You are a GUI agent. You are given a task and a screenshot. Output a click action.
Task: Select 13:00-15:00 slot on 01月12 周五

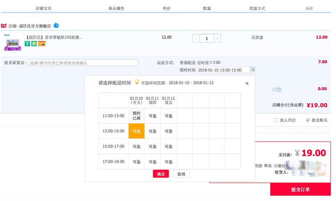click(168, 131)
